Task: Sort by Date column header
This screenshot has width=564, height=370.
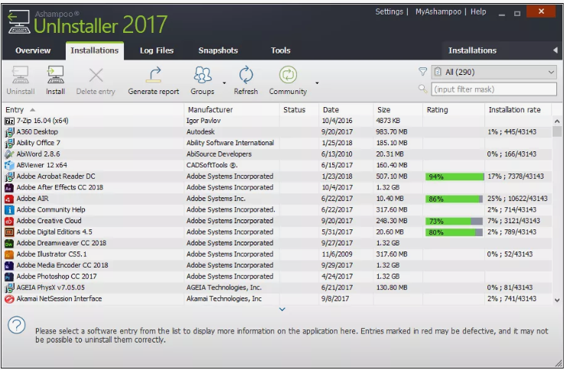Action: 331,110
